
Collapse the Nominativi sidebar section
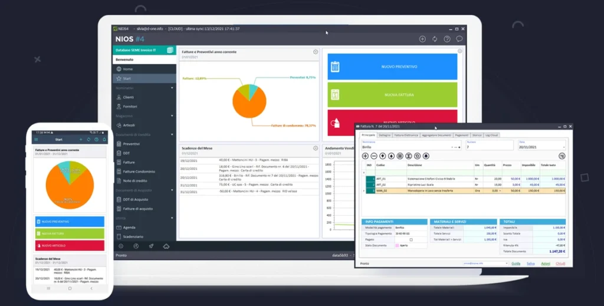point(172,88)
